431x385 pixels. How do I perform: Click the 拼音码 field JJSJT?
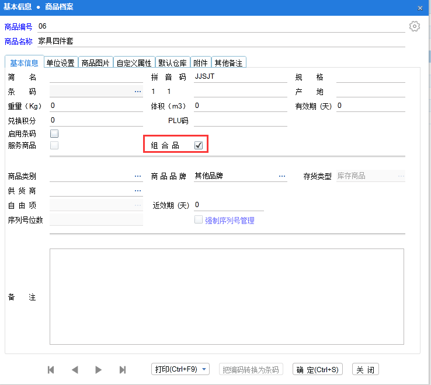point(241,77)
